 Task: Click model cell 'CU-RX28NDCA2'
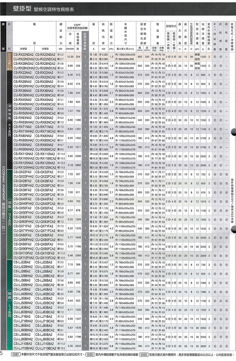click(x=45, y=68)
